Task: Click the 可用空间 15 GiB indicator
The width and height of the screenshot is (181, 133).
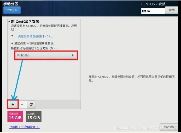Action: (15, 116)
